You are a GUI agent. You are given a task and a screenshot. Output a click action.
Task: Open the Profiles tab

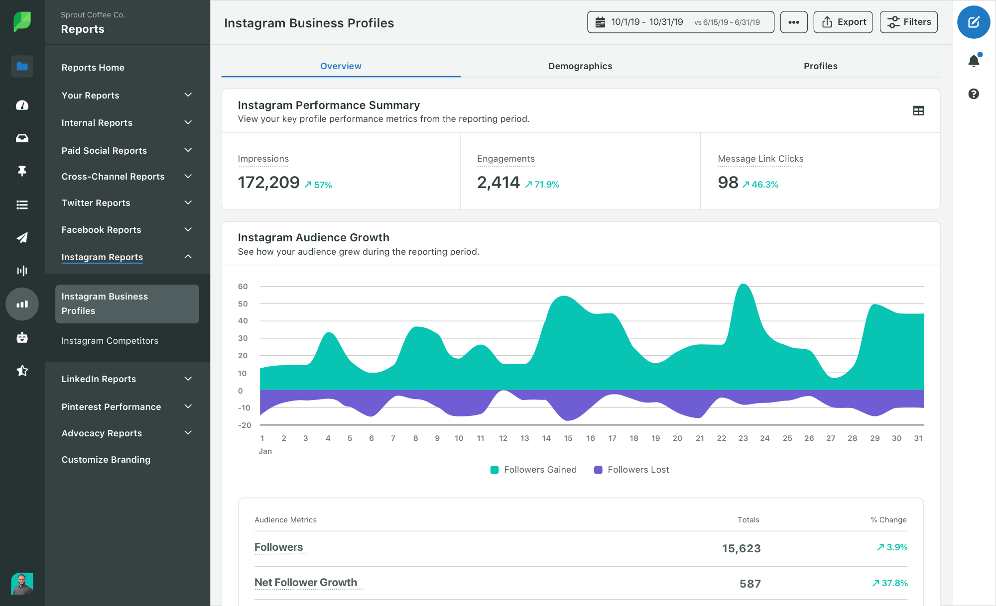(x=820, y=66)
